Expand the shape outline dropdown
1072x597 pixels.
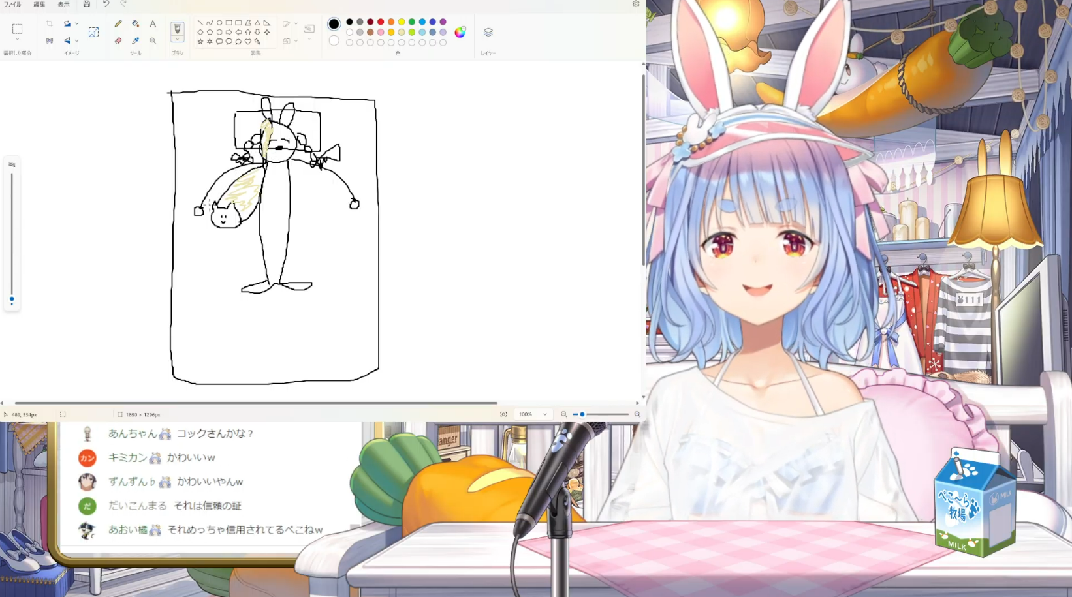click(296, 23)
